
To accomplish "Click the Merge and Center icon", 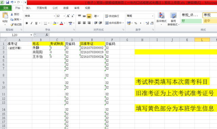I will click(107, 23).
